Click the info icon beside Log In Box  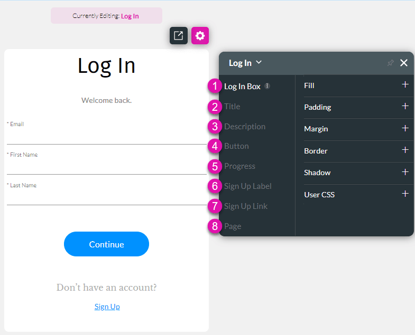click(267, 86)
